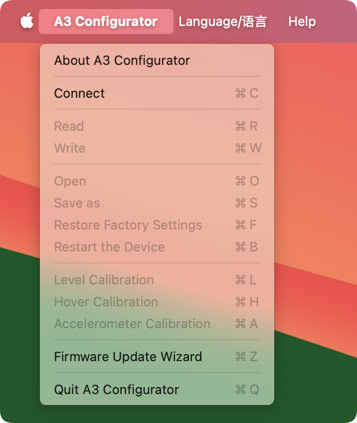Open the Help menu
357x423 pixels.
click(x=302, y=21)
